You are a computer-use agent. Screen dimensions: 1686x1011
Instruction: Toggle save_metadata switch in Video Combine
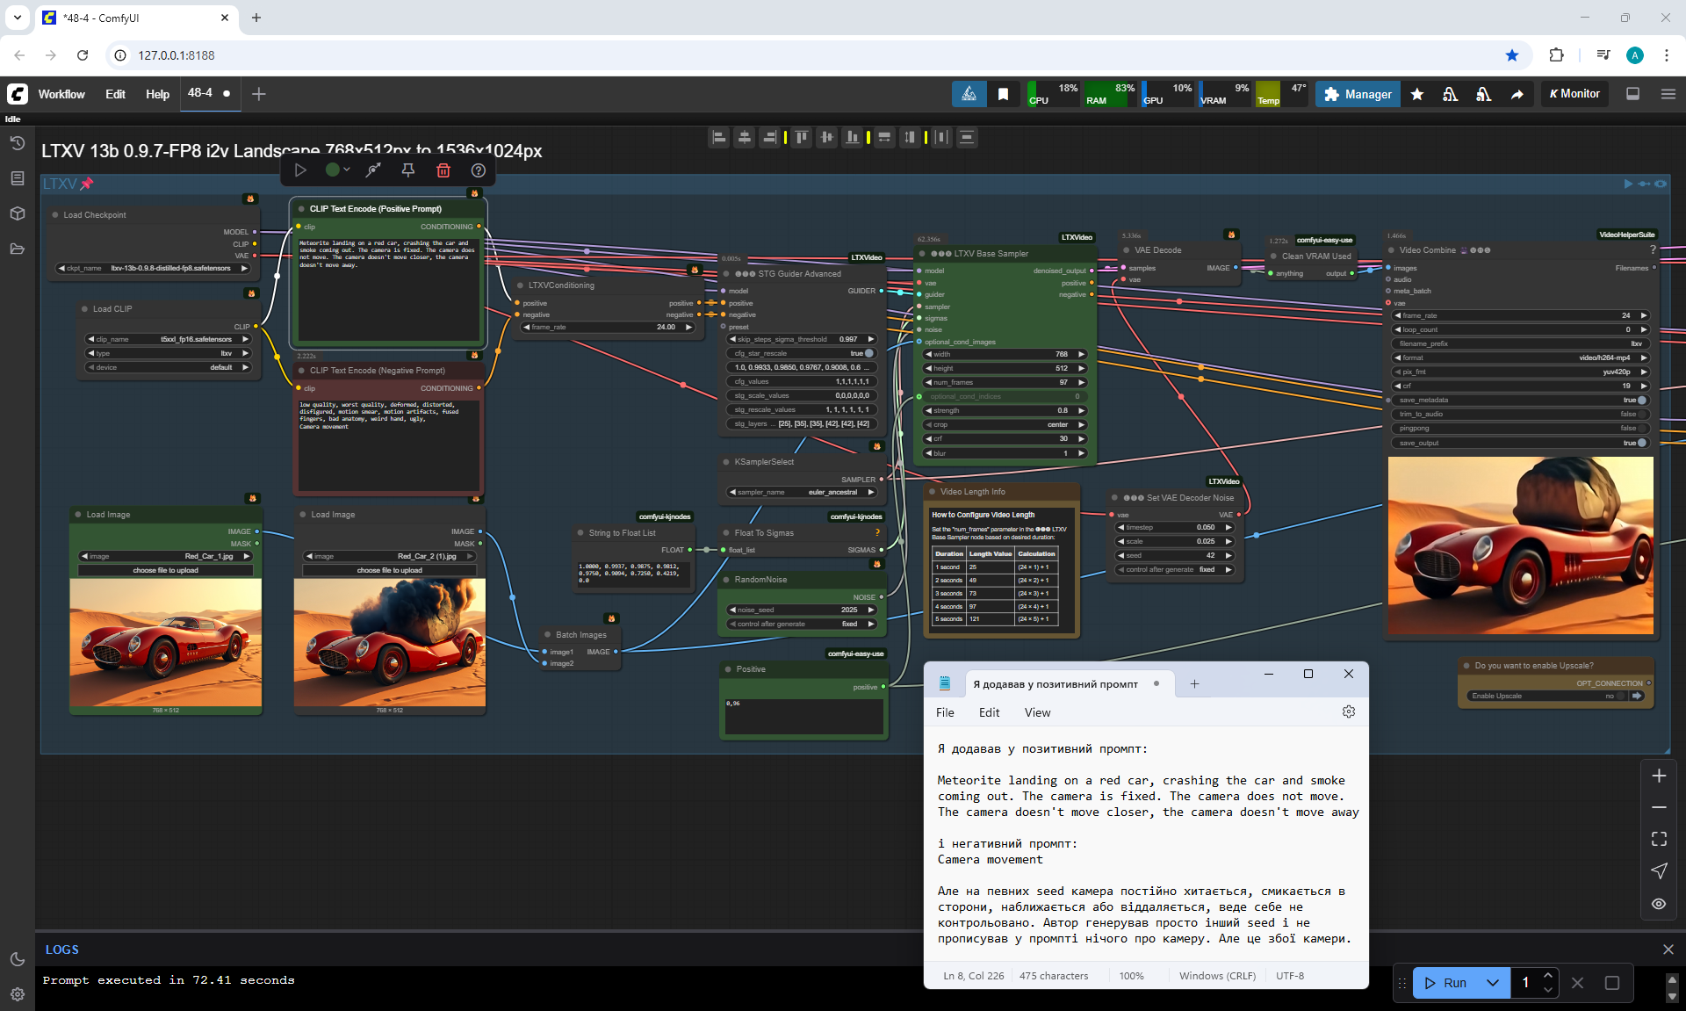click(x=1640, y=400)
